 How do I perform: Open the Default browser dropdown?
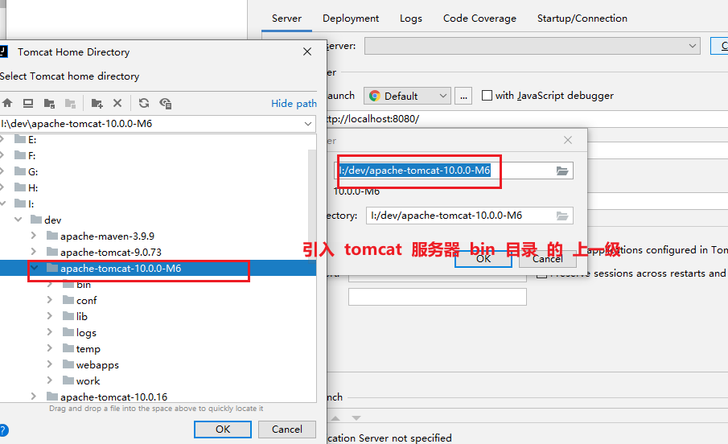pyautogui.click(x=443, y=97)
